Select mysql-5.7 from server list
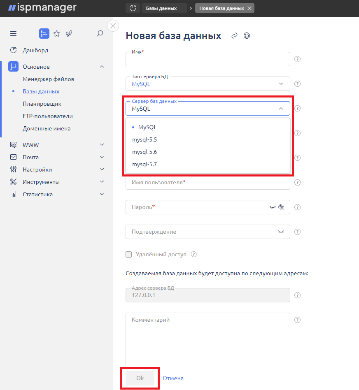Viewport: 359px width, 390px height. (x=145, y=164)
